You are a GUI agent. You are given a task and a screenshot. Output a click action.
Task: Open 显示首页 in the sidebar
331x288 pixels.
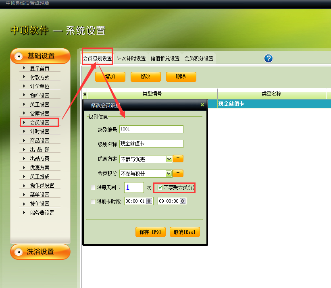click(40, 68)
